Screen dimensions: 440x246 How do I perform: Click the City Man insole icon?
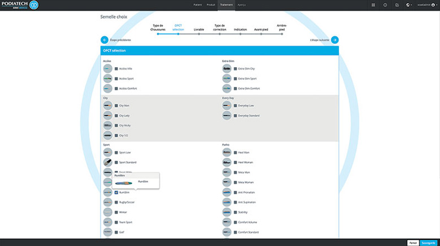pos(107,106)
